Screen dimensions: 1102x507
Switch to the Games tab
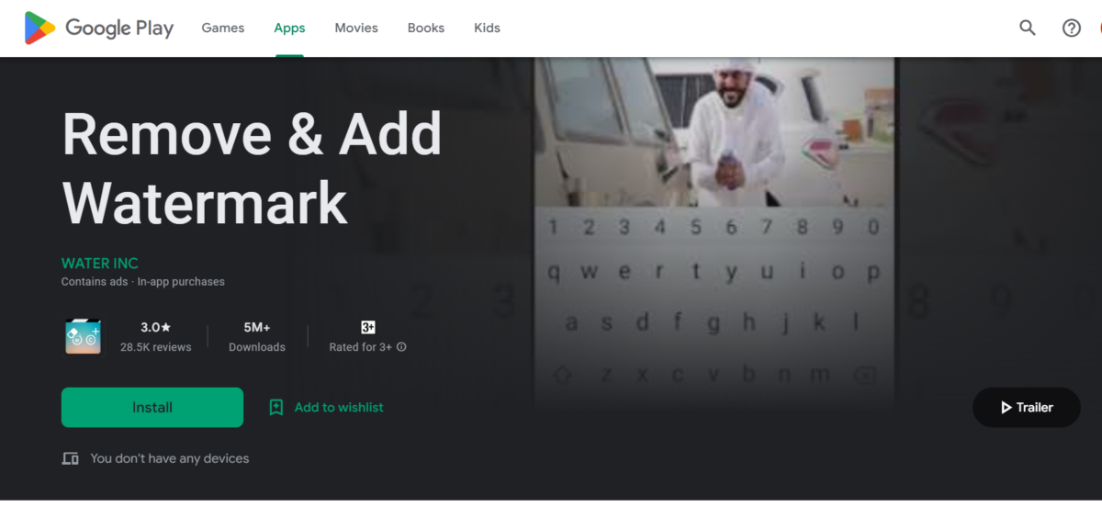point(223,28)
